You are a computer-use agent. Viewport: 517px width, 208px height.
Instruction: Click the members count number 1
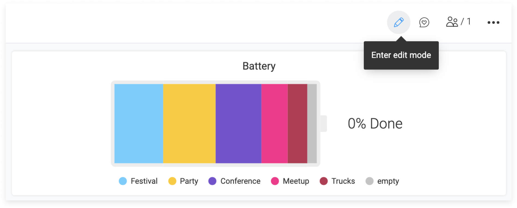point(469,21)
